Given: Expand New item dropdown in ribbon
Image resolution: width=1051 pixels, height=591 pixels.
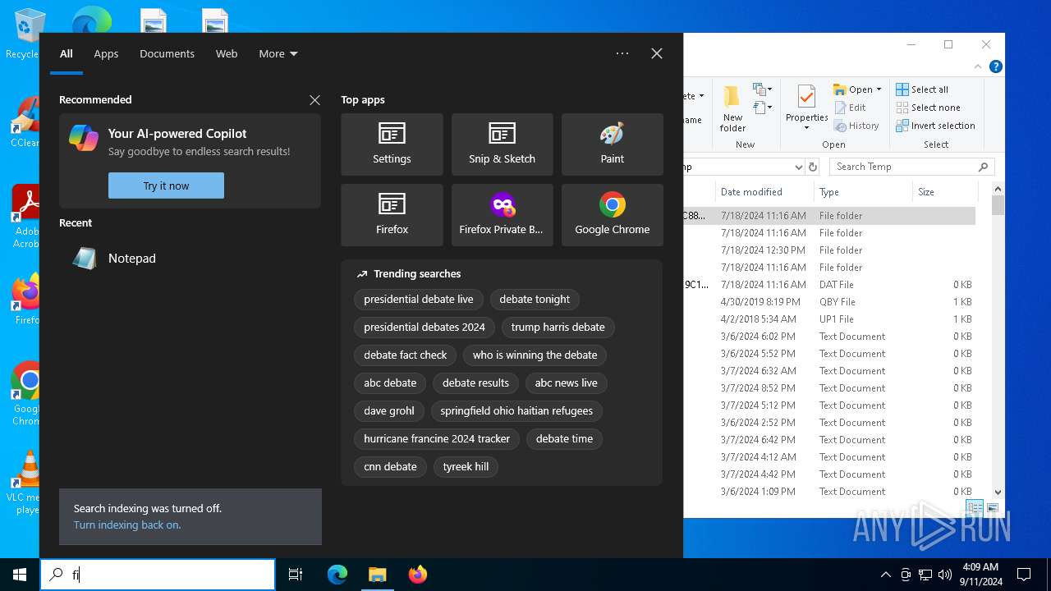Looking at the screenshot, I should [x=763, y=89].
